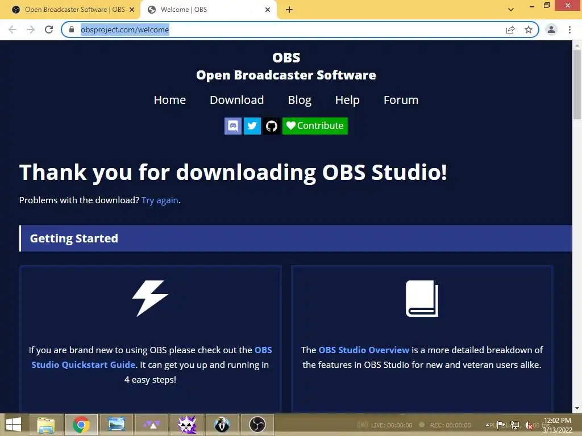Click the lightning bolt quickstart icon
The width and height of the screenshot is (582, 436).
[150, 299]
